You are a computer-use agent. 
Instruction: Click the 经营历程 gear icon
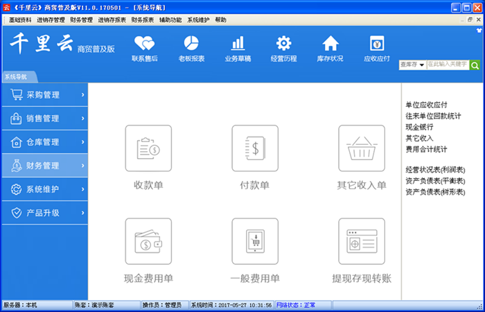click(283, 43)
